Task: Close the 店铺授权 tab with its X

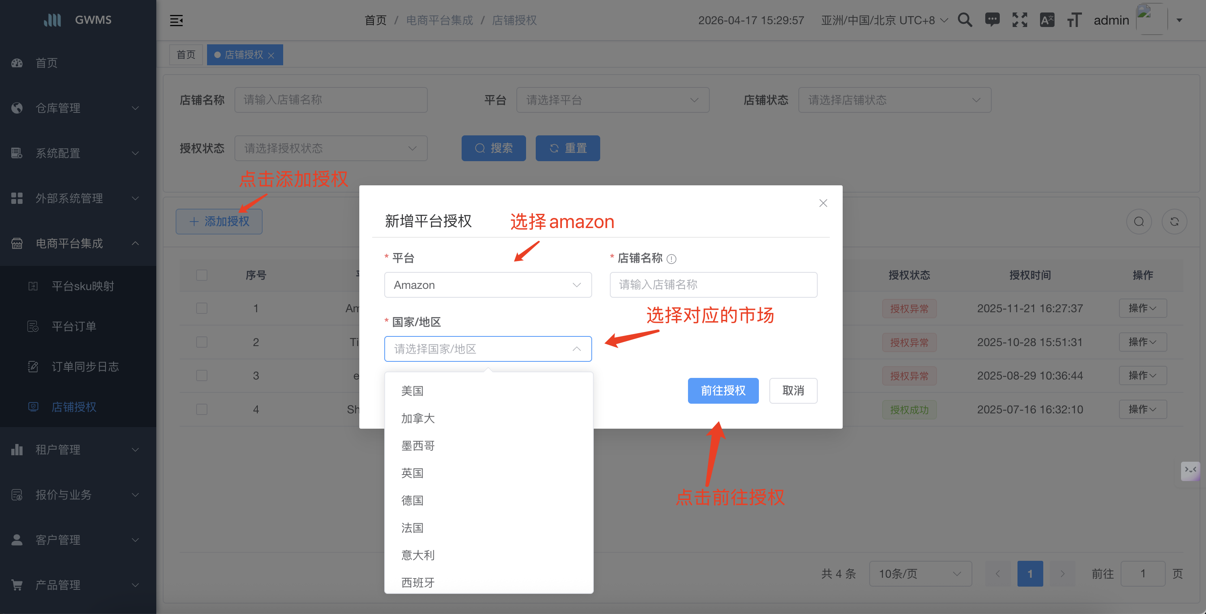Action: [271, 55]
